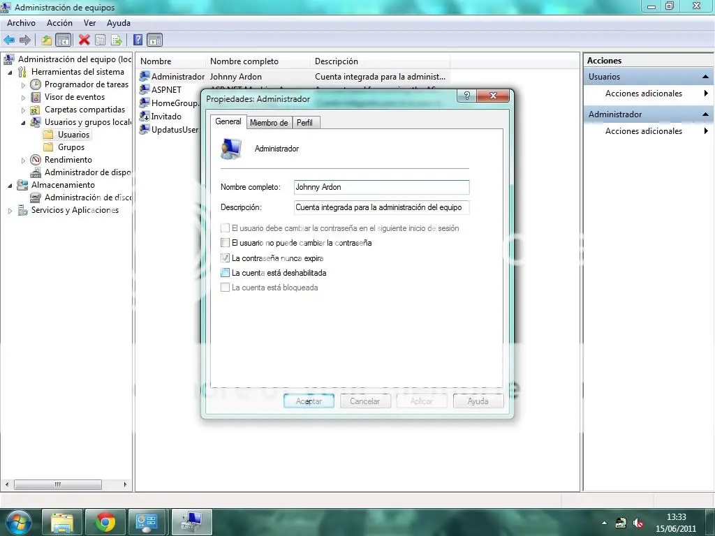Click the blue Back arrow in toolbar

click(x=9, y=40)
